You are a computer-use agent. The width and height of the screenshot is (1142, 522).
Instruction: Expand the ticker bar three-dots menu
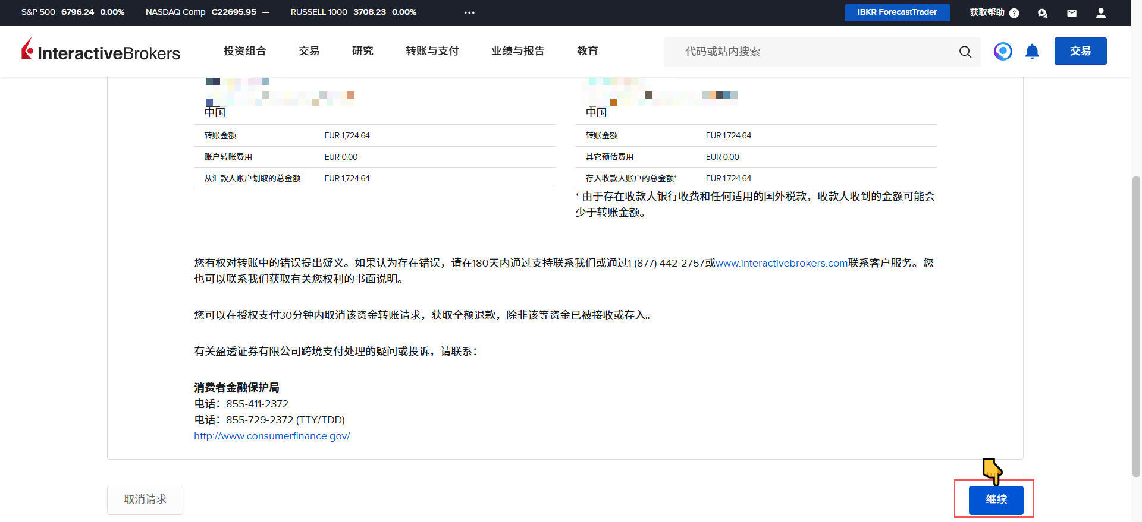(x=469, y=12)
